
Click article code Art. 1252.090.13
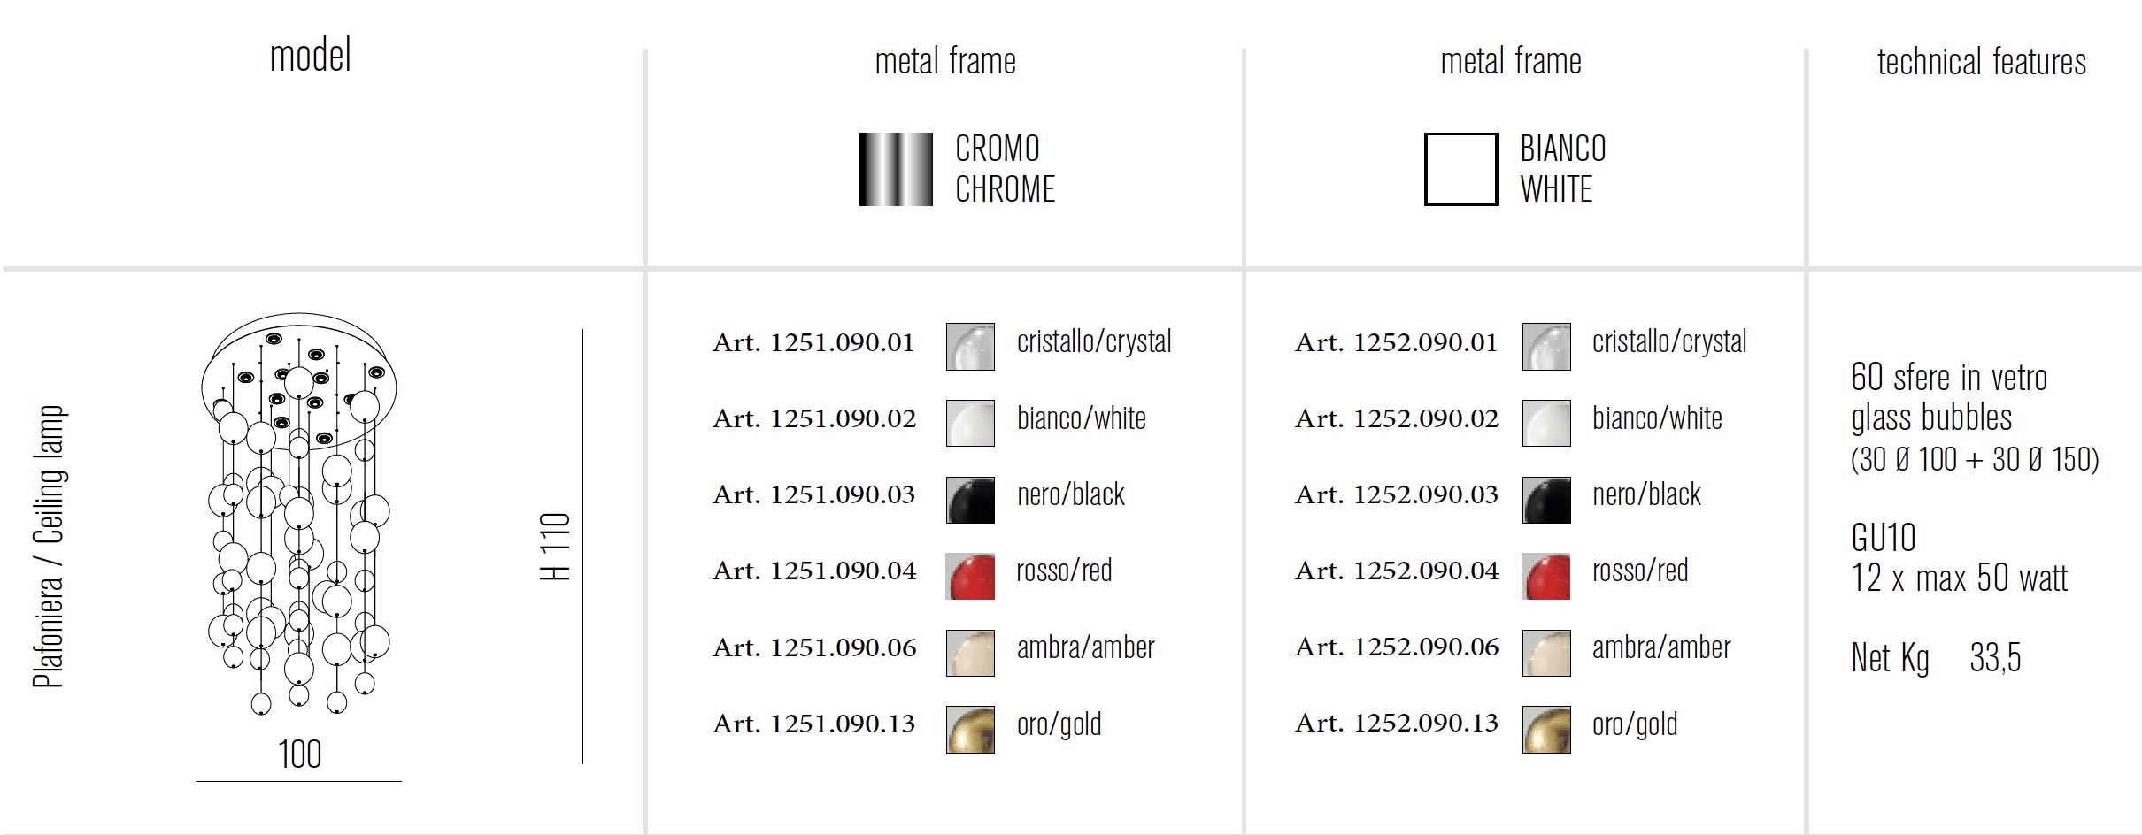click(x=1397, y=723)
